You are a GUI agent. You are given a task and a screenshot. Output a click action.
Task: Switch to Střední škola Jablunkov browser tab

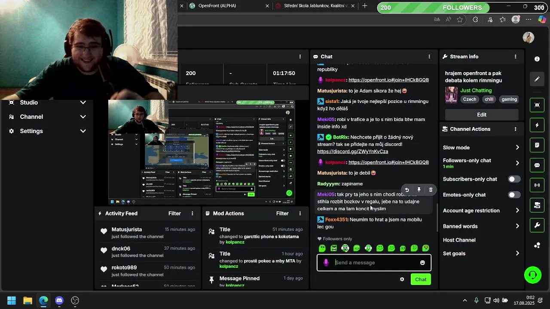pyautogui.click(x=315, y=6)
